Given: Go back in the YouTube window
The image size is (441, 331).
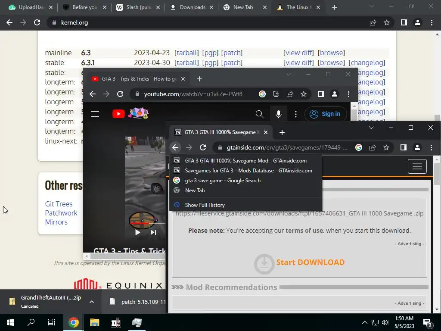Looking at the screenshot, I should pos(93,94).
